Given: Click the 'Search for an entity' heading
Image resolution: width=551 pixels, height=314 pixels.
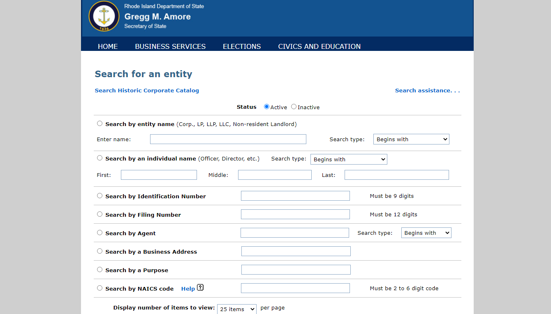Looking at the screenshot, I should [x=144, y=74].
